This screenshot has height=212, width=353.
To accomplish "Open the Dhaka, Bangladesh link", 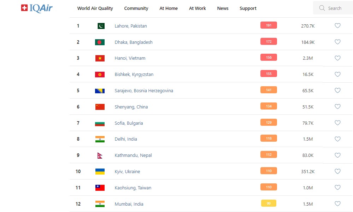I will [x=134, y=42].
